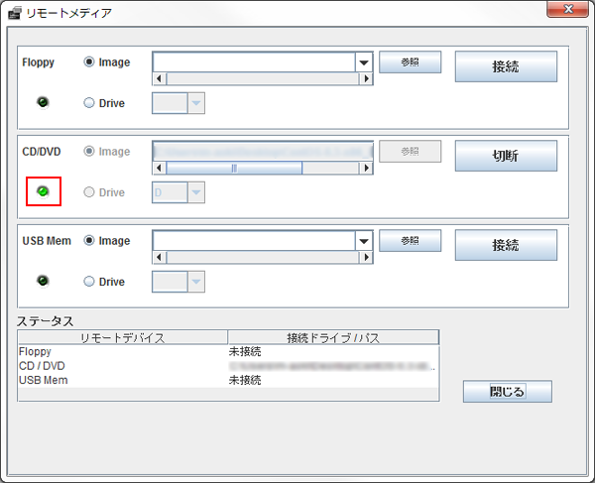The height and width of the screenshot is (483, 595).
Task: Click the CD / DVD connected path cell
Action: (333, 366)
